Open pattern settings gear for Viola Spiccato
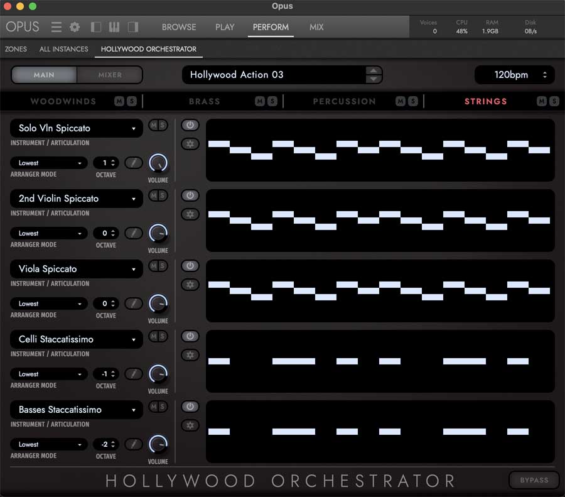This screenshot has width=565, height=497. 190,285
